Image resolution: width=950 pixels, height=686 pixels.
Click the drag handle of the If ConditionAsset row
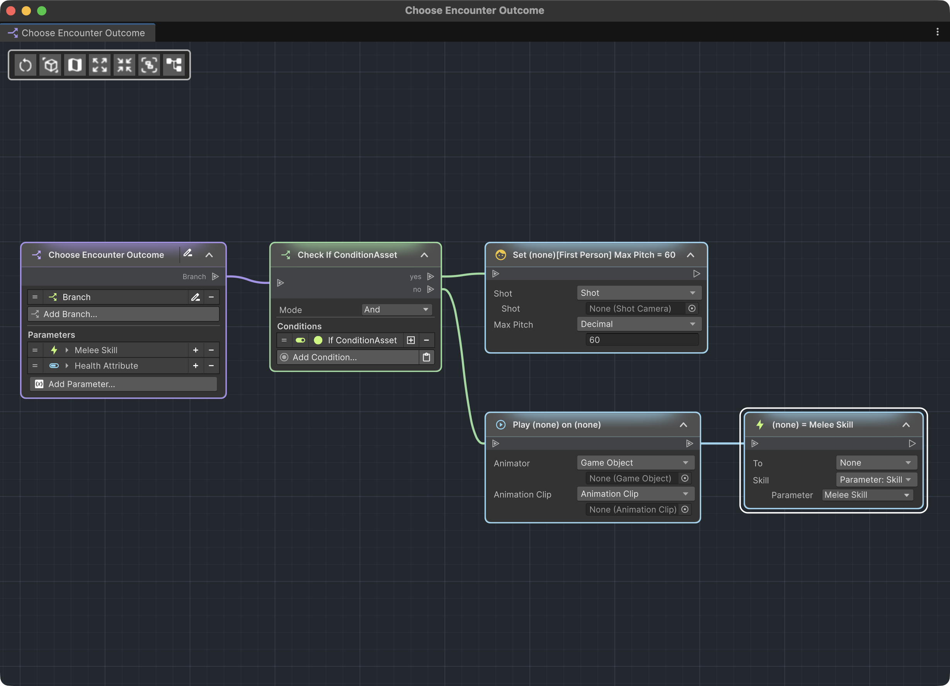click(x=284, y=340)
